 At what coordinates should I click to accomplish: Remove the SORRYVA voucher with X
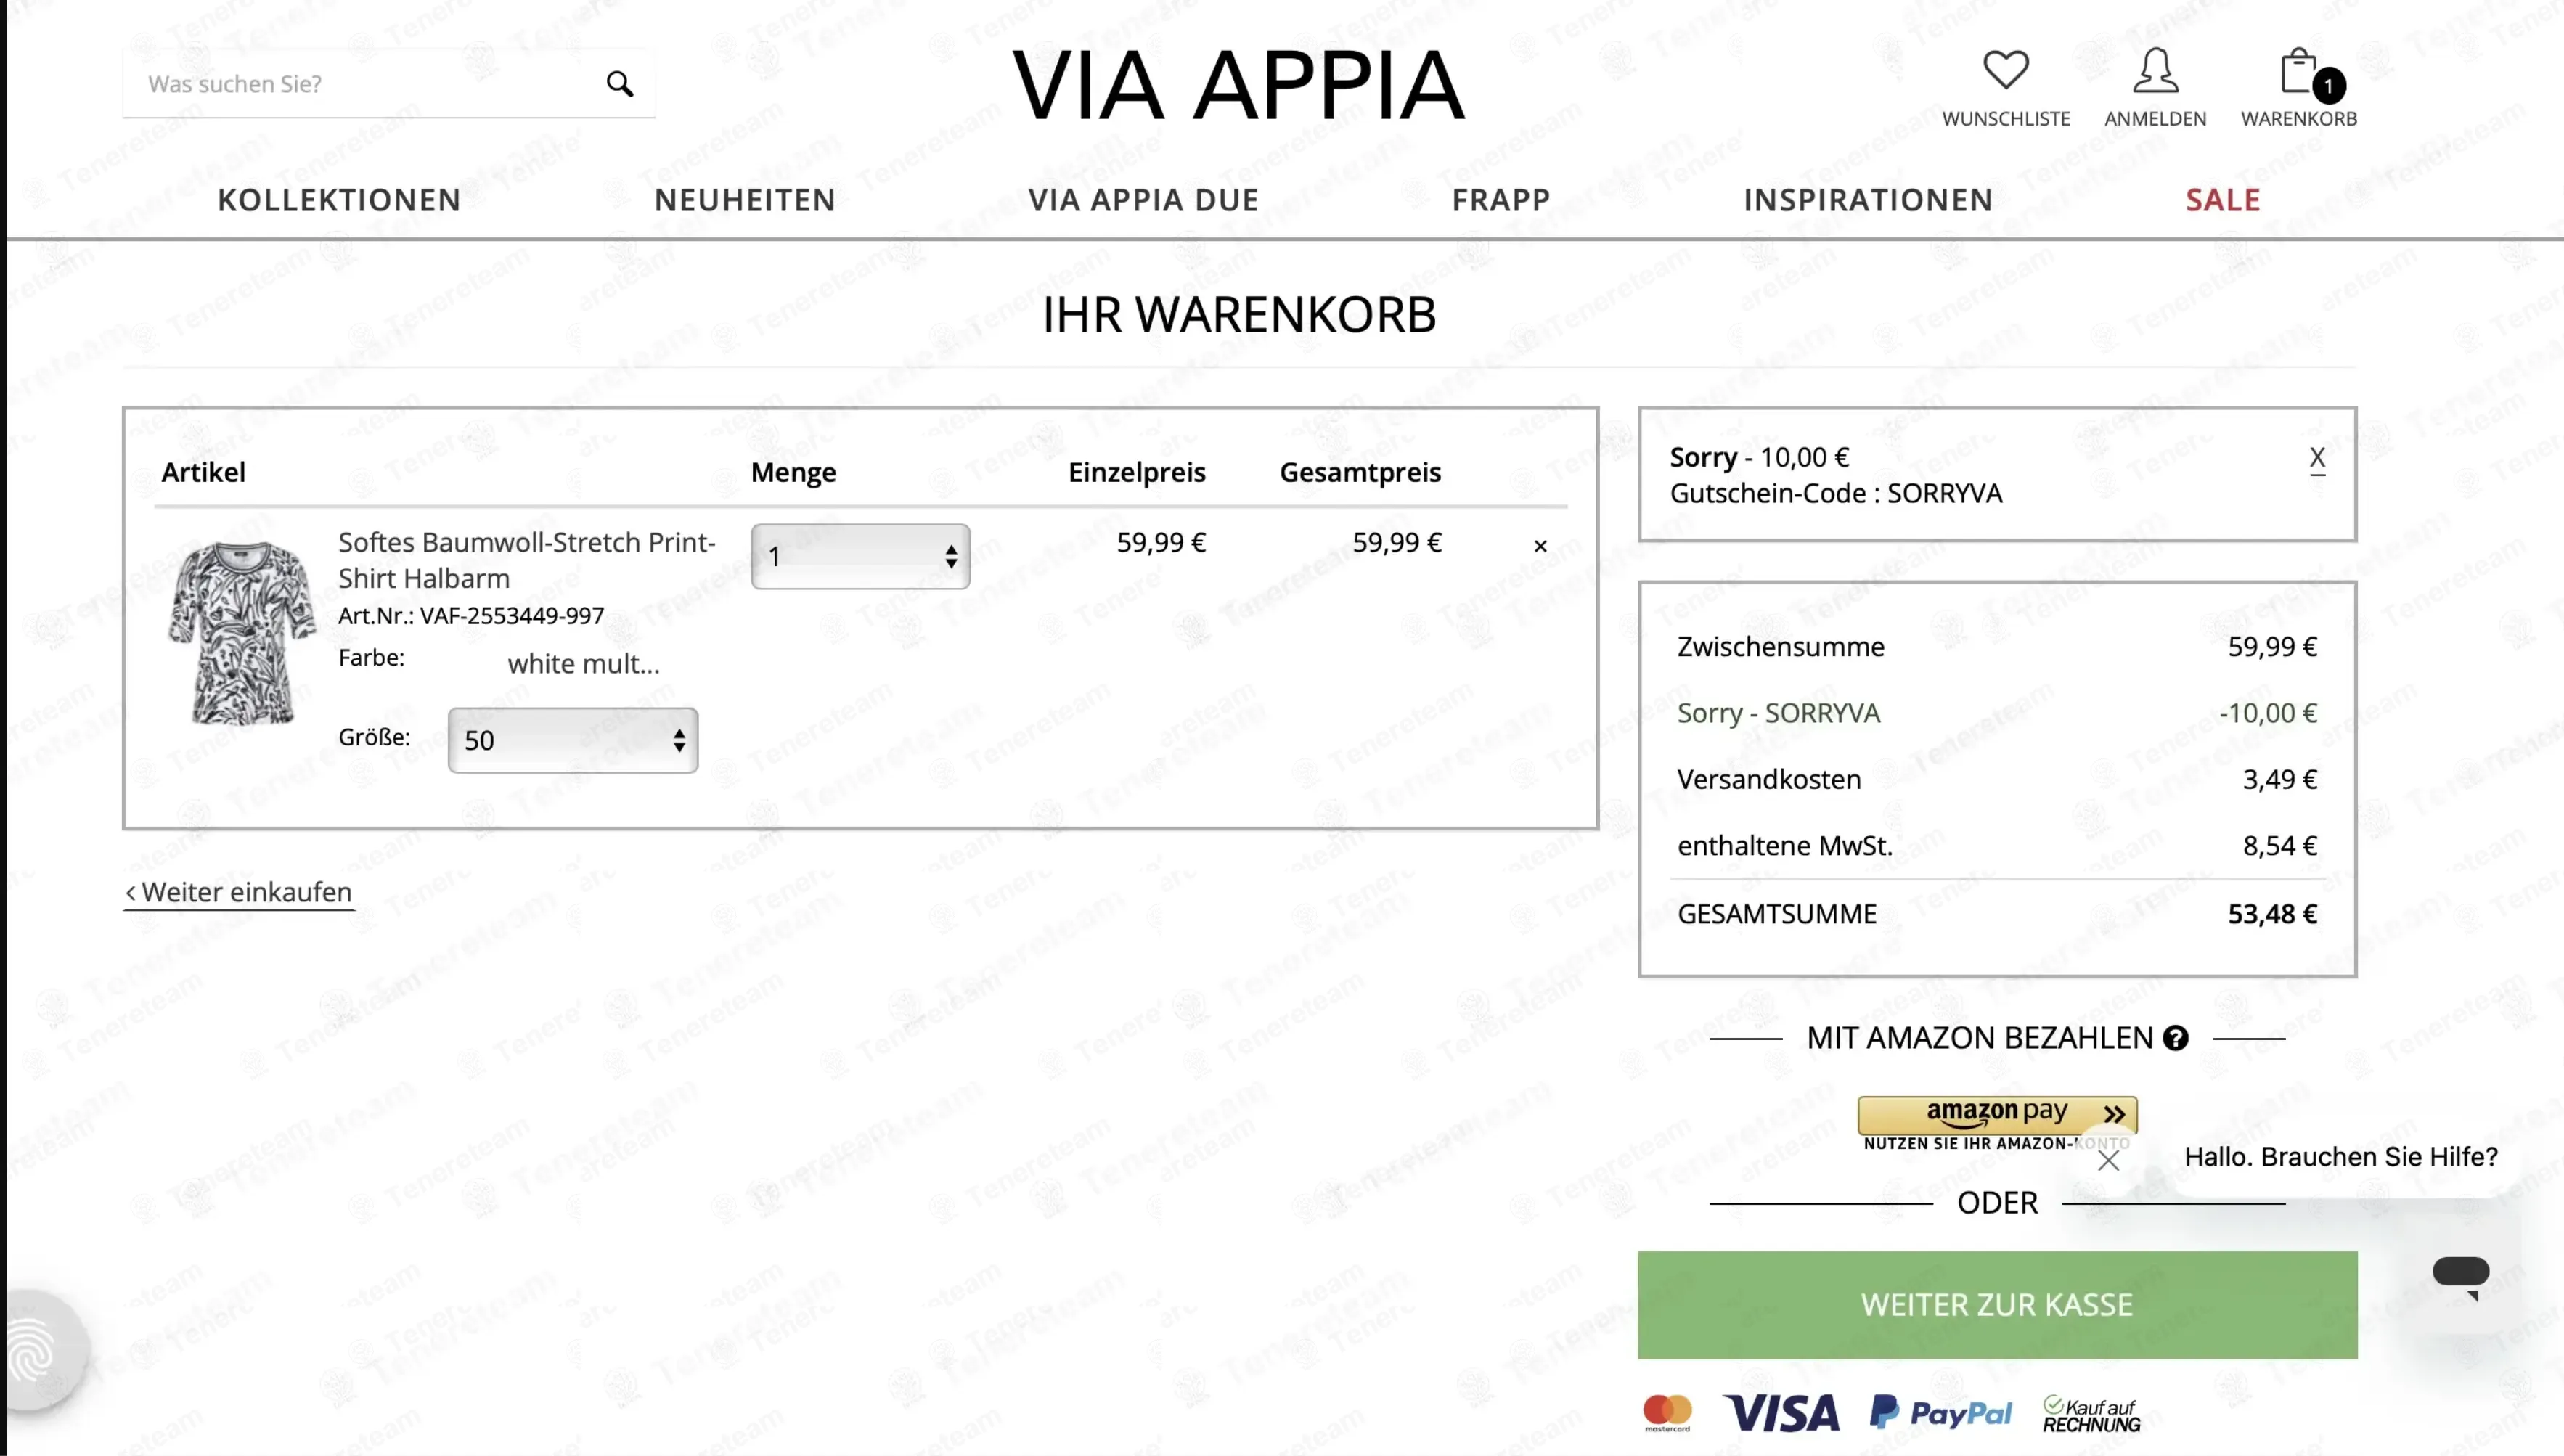point(2317,459)
